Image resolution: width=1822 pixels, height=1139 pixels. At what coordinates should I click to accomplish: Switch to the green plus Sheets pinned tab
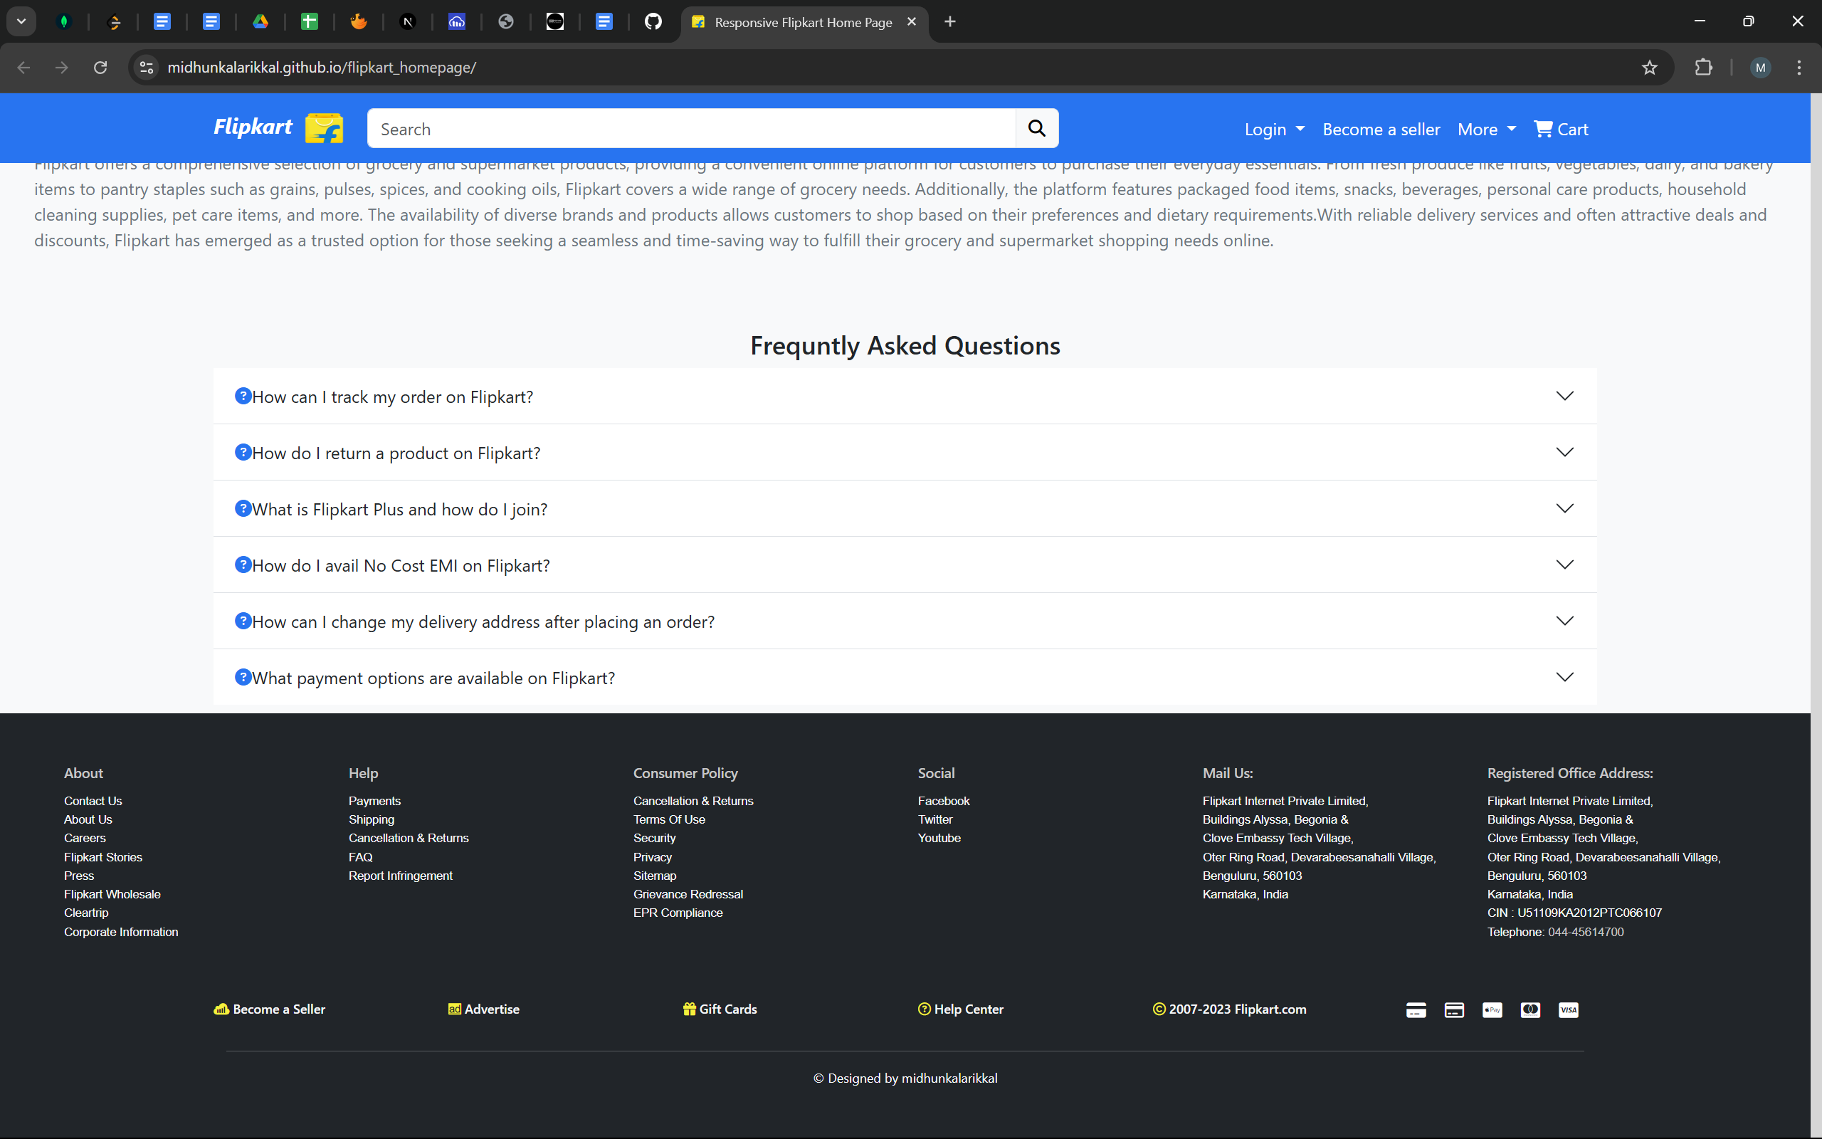[310, 22]
